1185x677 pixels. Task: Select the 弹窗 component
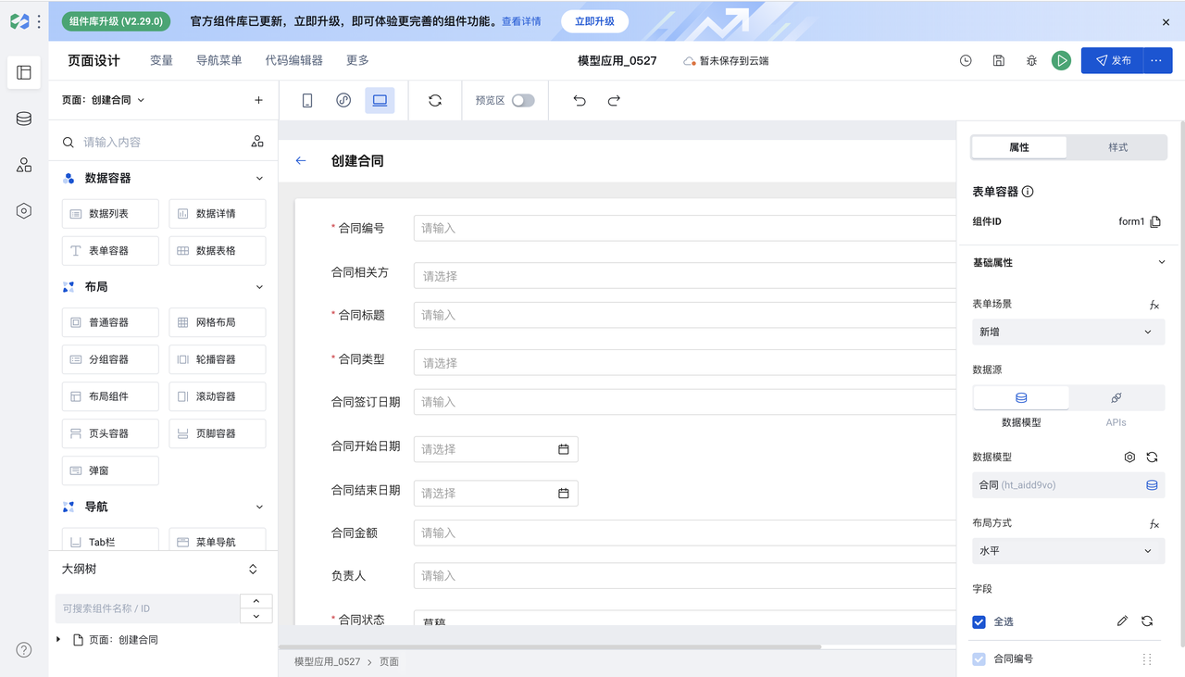(110, 470)
